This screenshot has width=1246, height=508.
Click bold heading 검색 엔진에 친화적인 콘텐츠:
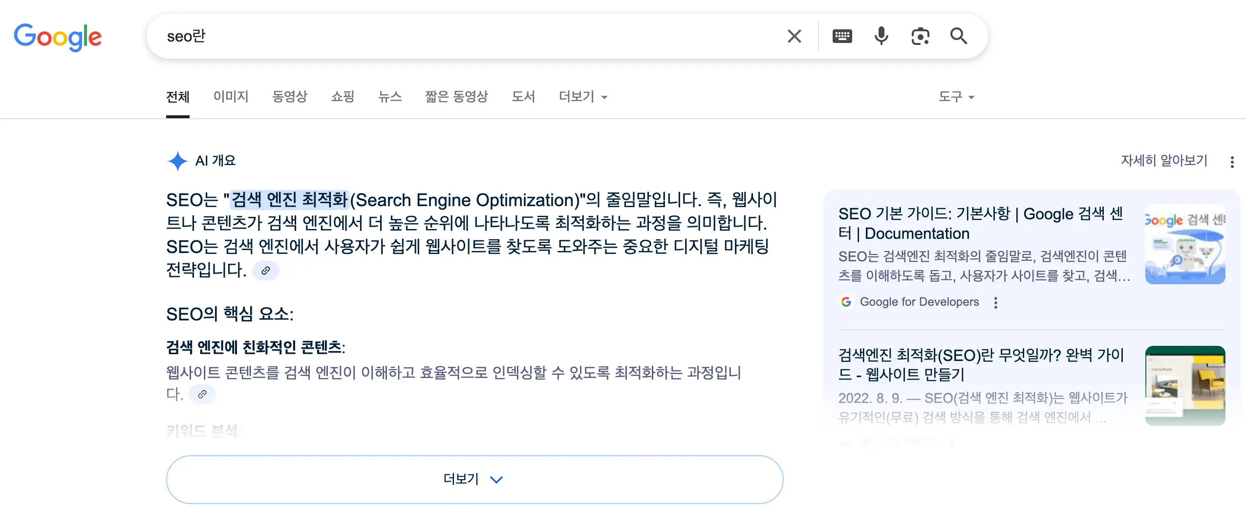[x=256, y=347]
